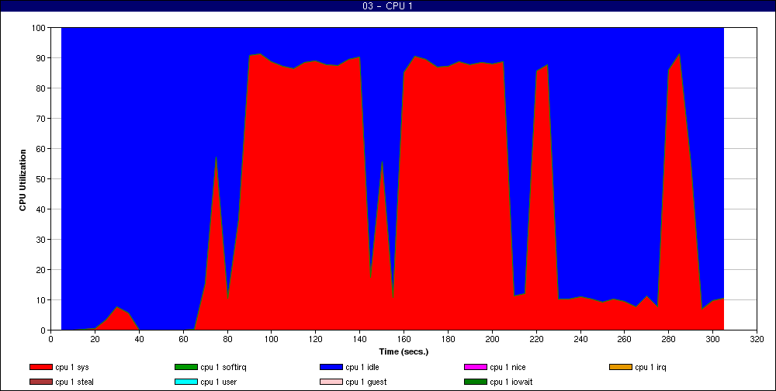The height and width of the screenshot is (391, 776).
Task: Select the 'cpu 1 iowait' legend label
Action: point(511,382)
